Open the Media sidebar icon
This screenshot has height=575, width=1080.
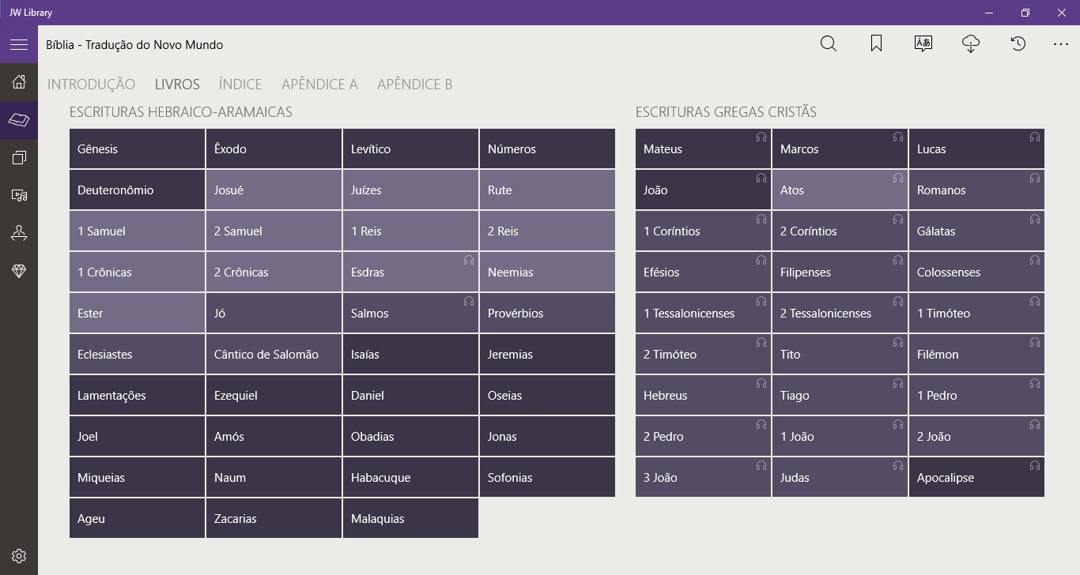coord(19,195)
